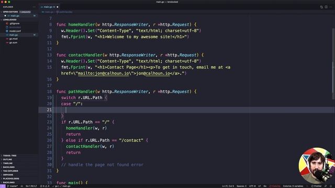Click the Ln 21, Col 5 cursor position

pos(228,186)
